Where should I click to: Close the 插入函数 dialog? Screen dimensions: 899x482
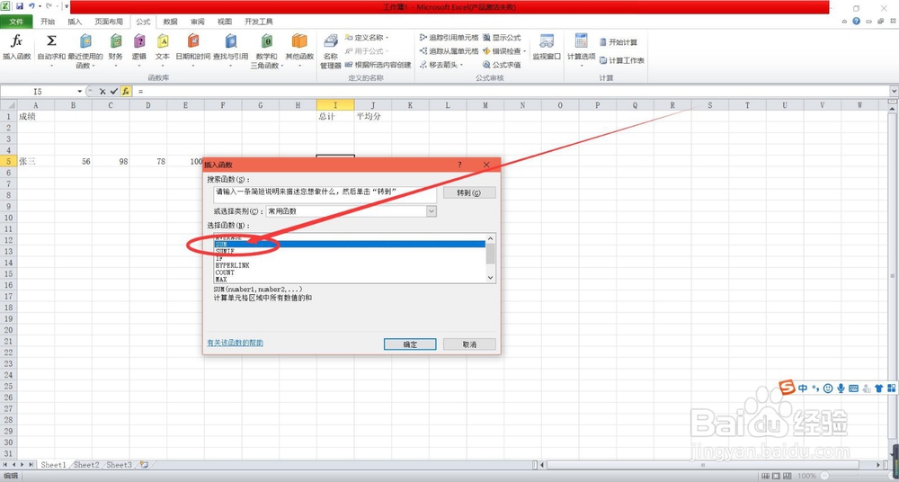coord(486,165)
